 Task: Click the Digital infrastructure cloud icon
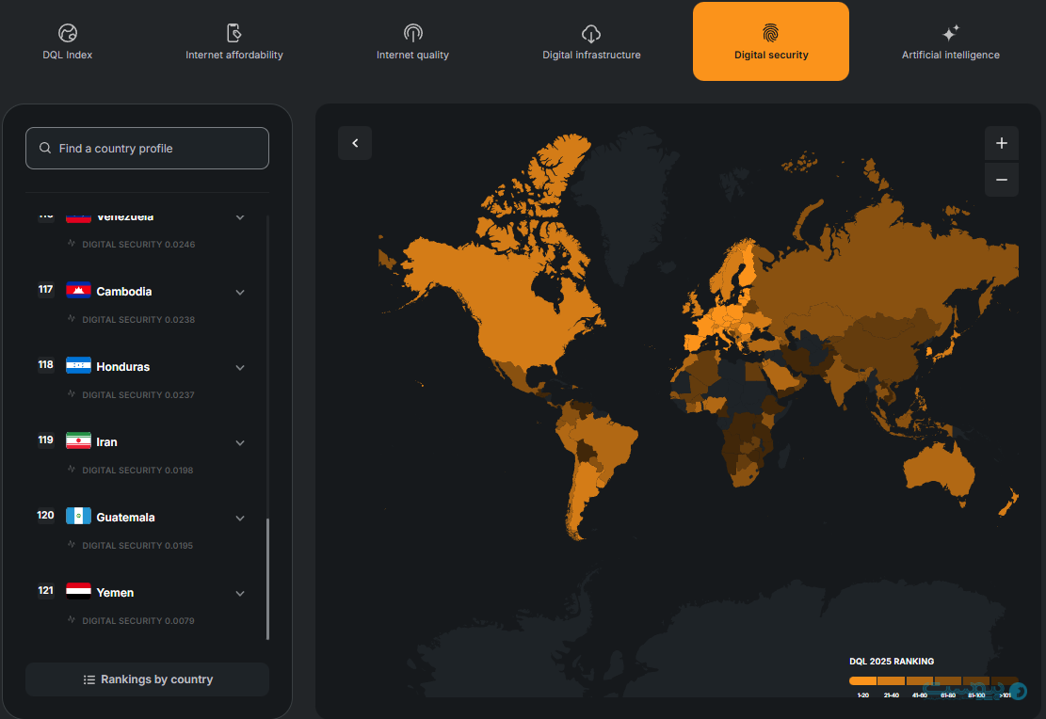pos(591,34)
